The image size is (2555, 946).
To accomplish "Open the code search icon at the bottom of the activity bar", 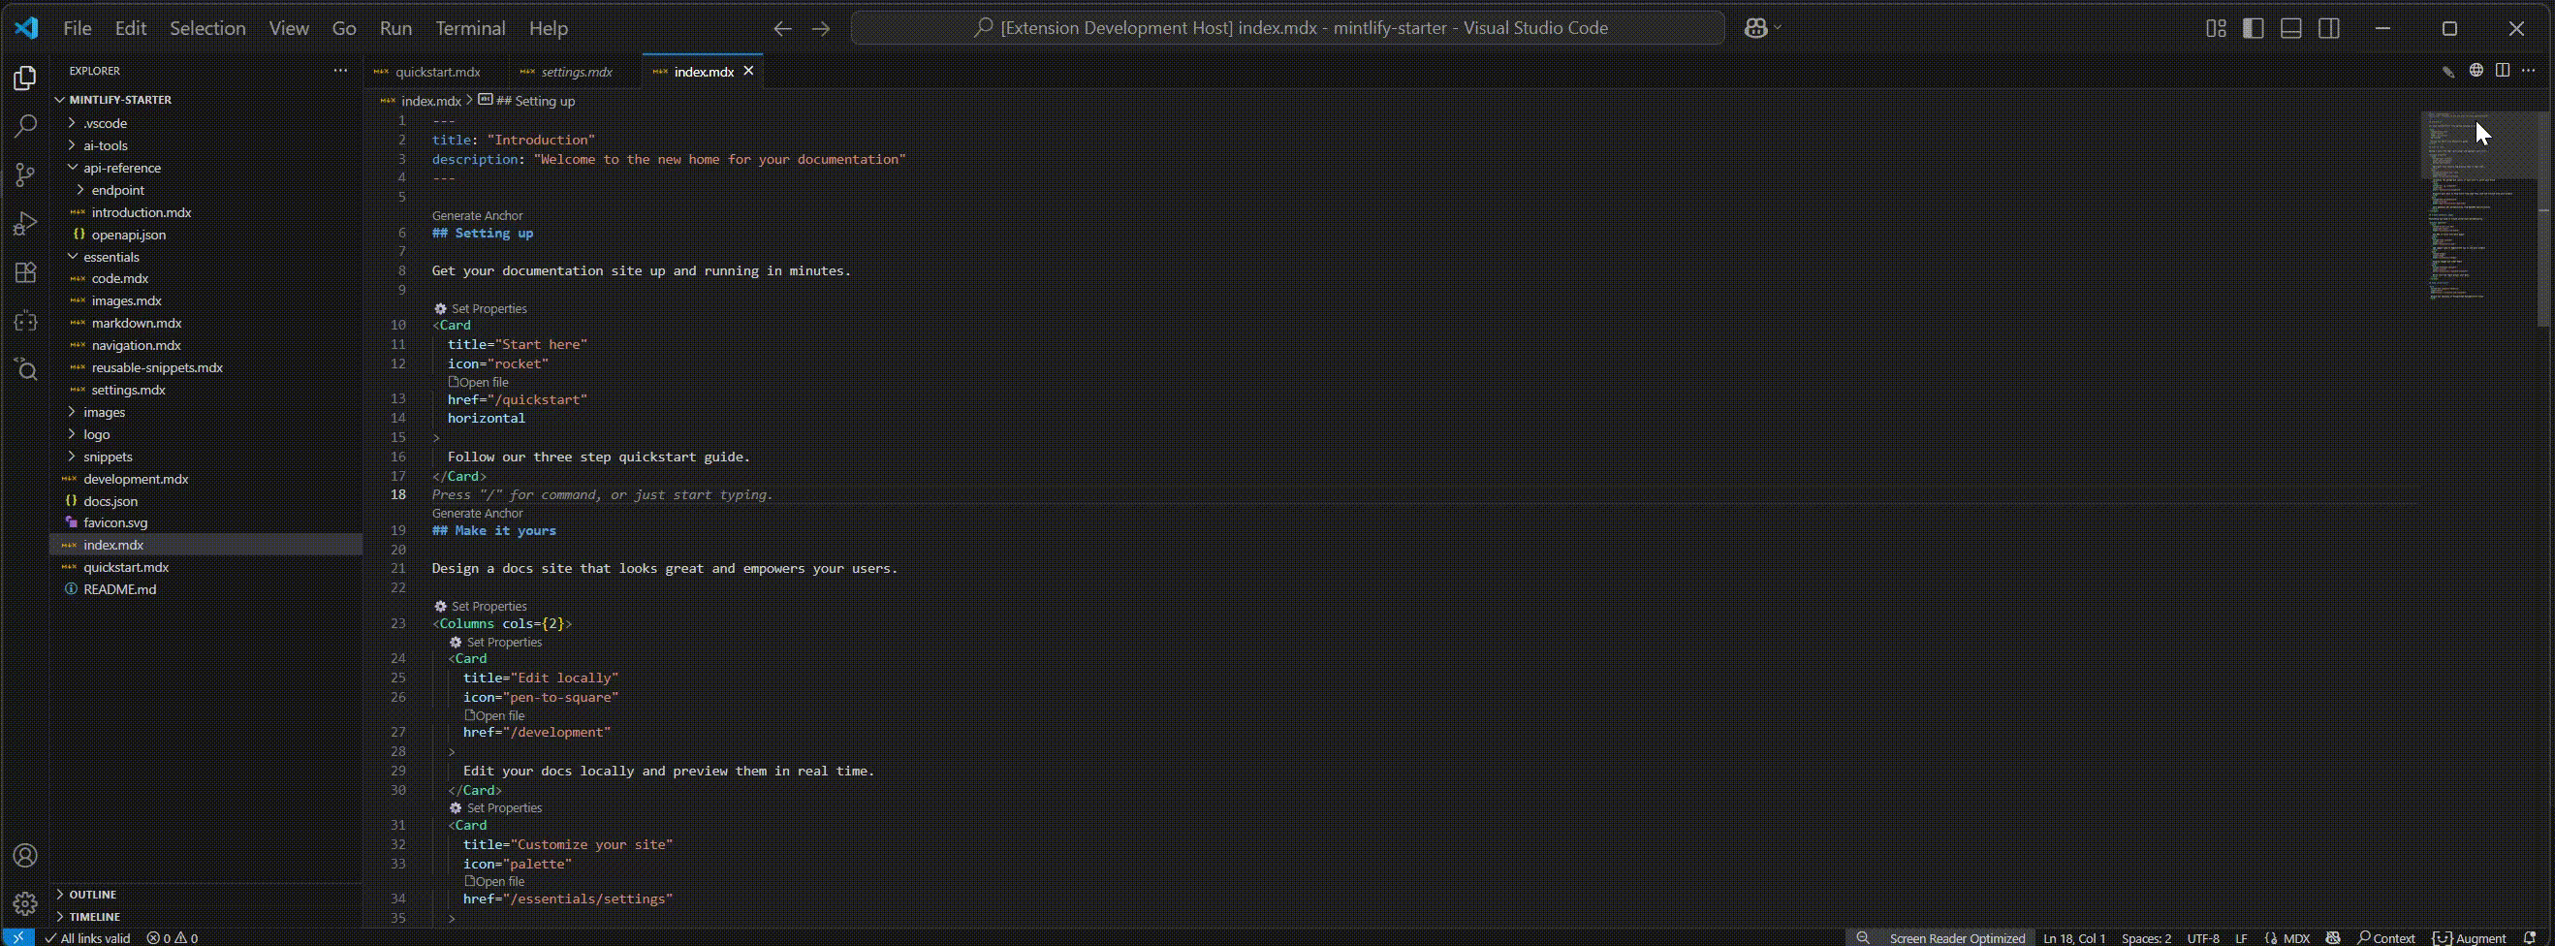I will [x=26, y=370].
